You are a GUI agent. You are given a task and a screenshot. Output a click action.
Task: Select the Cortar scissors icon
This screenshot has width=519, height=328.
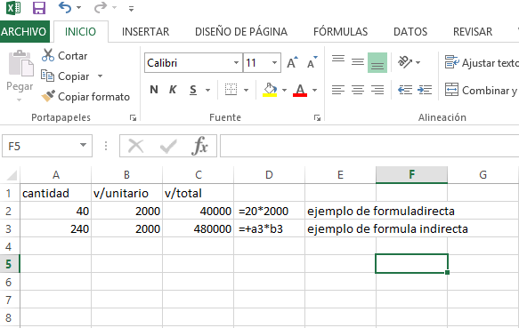click(48, 55)
